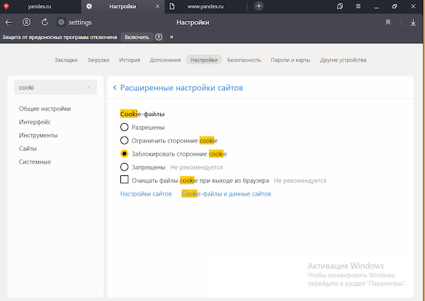The image size is (425, 301).
Task: Enable Очищать файлы cookie при выходе checkbox
Action: [x=124, y=180]
